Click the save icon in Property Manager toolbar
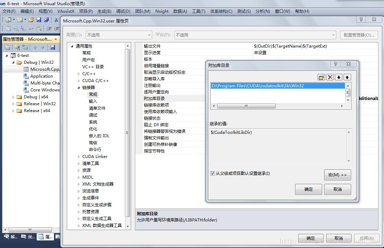The height and width of the screenshot is (248, 384). pos(52,47)
